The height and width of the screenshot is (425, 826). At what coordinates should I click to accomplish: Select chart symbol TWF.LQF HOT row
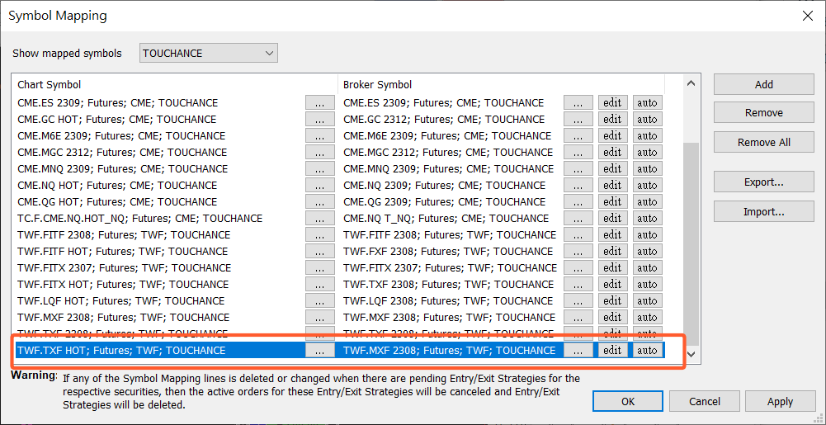120,301
